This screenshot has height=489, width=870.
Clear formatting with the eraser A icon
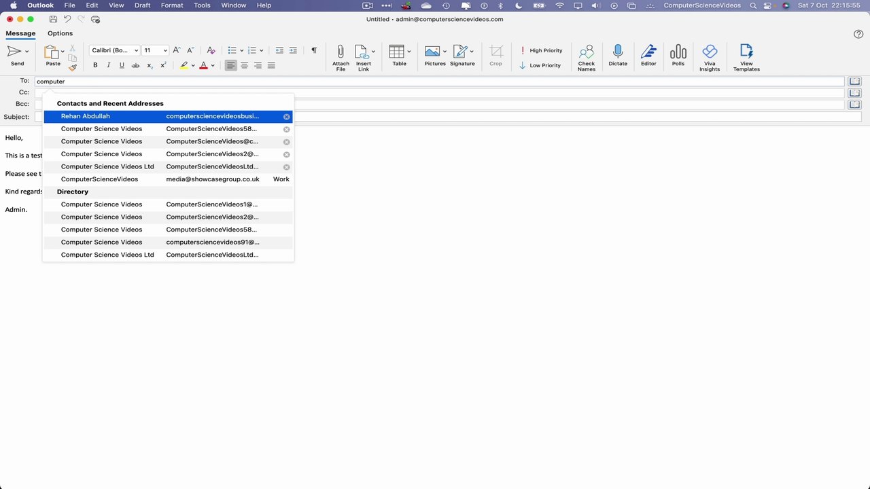click(x=211, y=50)
